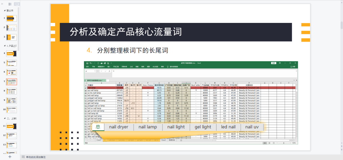Select the 'gel light' sheet tab
The width and height of the screenshot is (343, 160).
click(202, 127)
